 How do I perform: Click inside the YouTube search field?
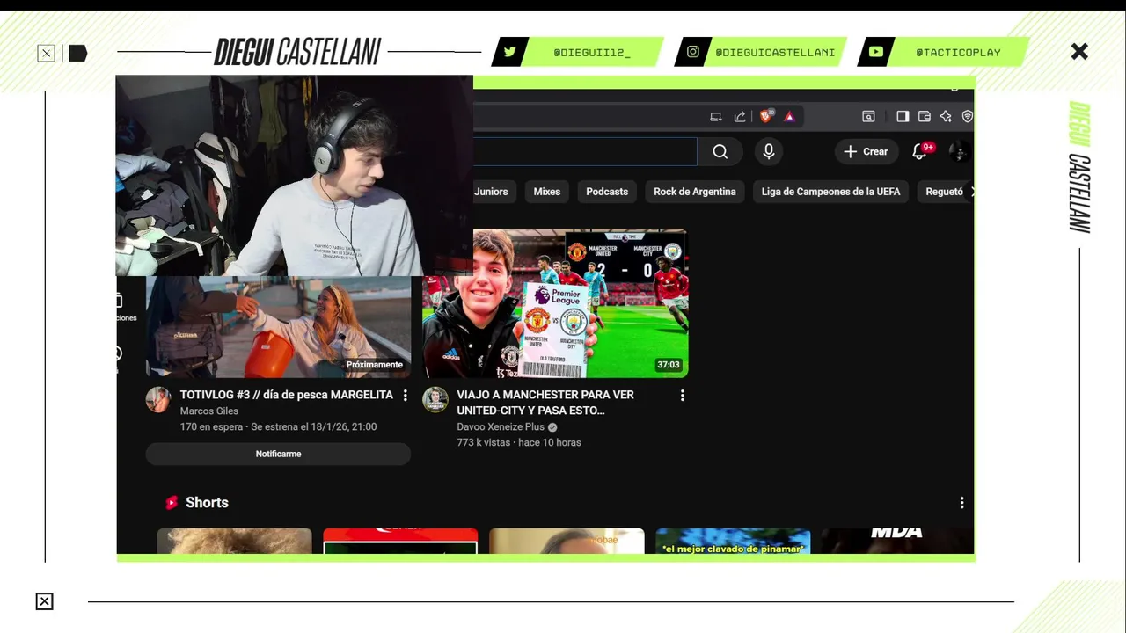tap(585, 152)
